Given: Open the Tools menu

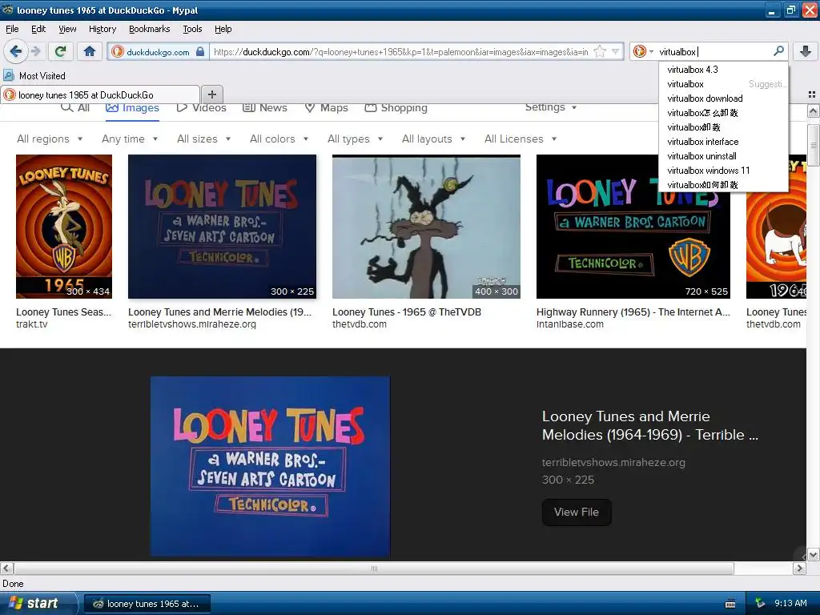Looking at the screenshot, I should [192, 29].
